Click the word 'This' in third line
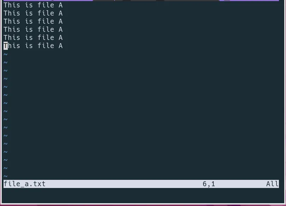Screen dimensions: 286x206 [12, 21]
